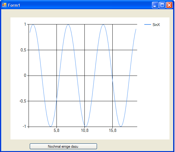Click the 'Nochmal einige dazu' button
The height and width of the screenshot is (152, 175).
pos(63,146)
